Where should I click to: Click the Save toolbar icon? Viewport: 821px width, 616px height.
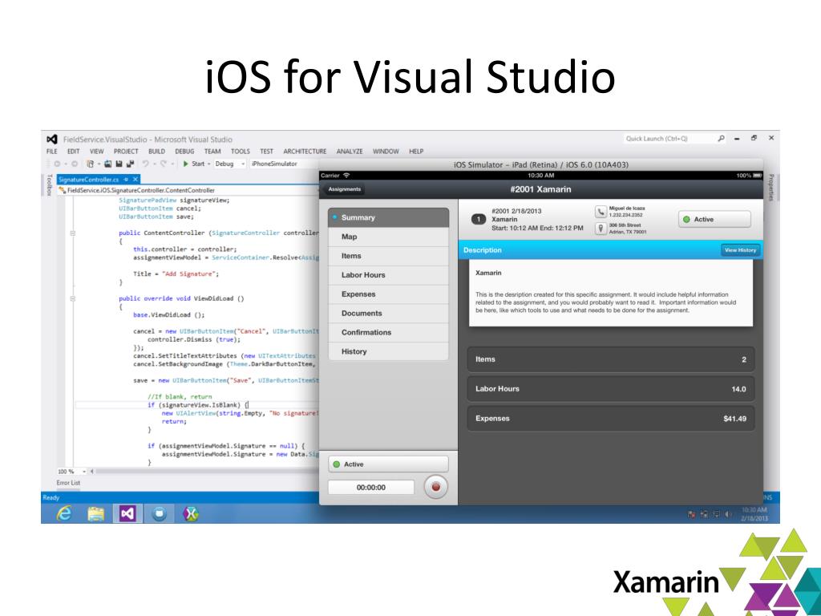(x=119, y=164)
